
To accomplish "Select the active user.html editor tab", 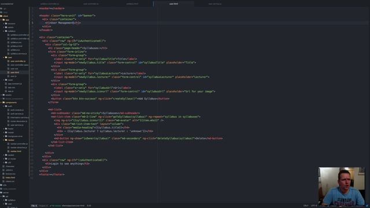I will (173, 4).
